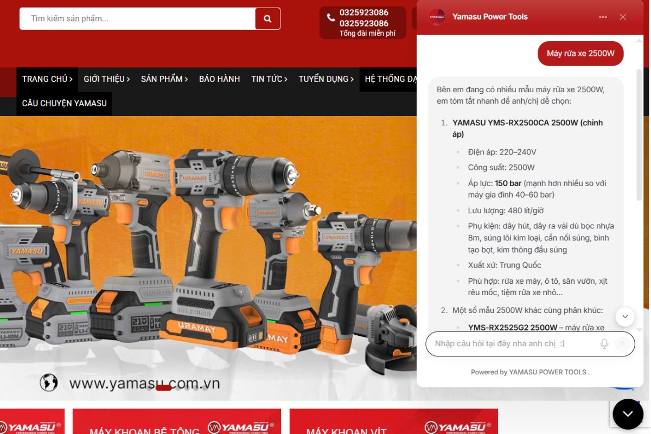The height and width of the screenshot is (434, 651).
Task: Open CÂU CHUYỆN YAMASU page
Action: 65,103
